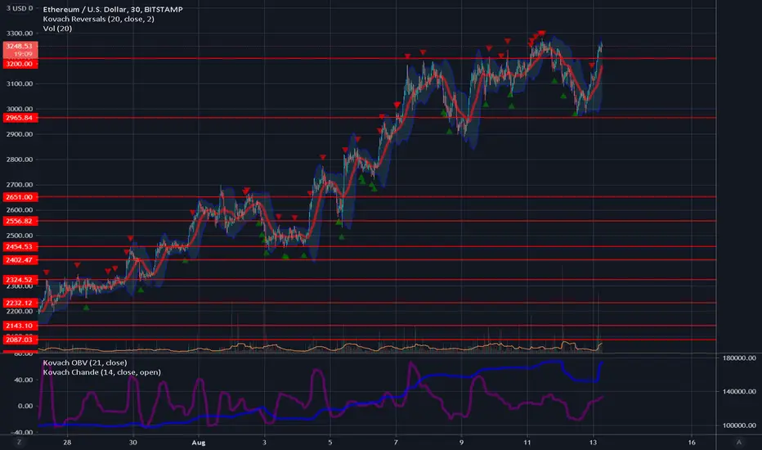Click the 140000.00 OBV scale label
Image resolution: width=762 pixels, height=450 pixels.
[739, 391]
